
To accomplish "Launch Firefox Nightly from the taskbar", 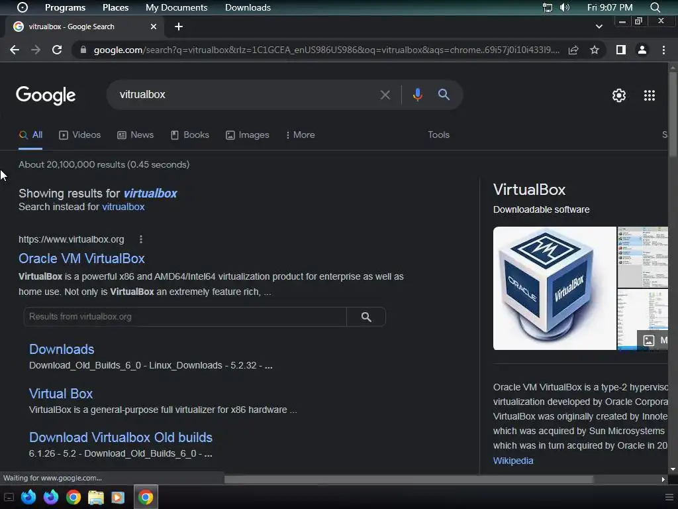I will [x=51, y=497].
